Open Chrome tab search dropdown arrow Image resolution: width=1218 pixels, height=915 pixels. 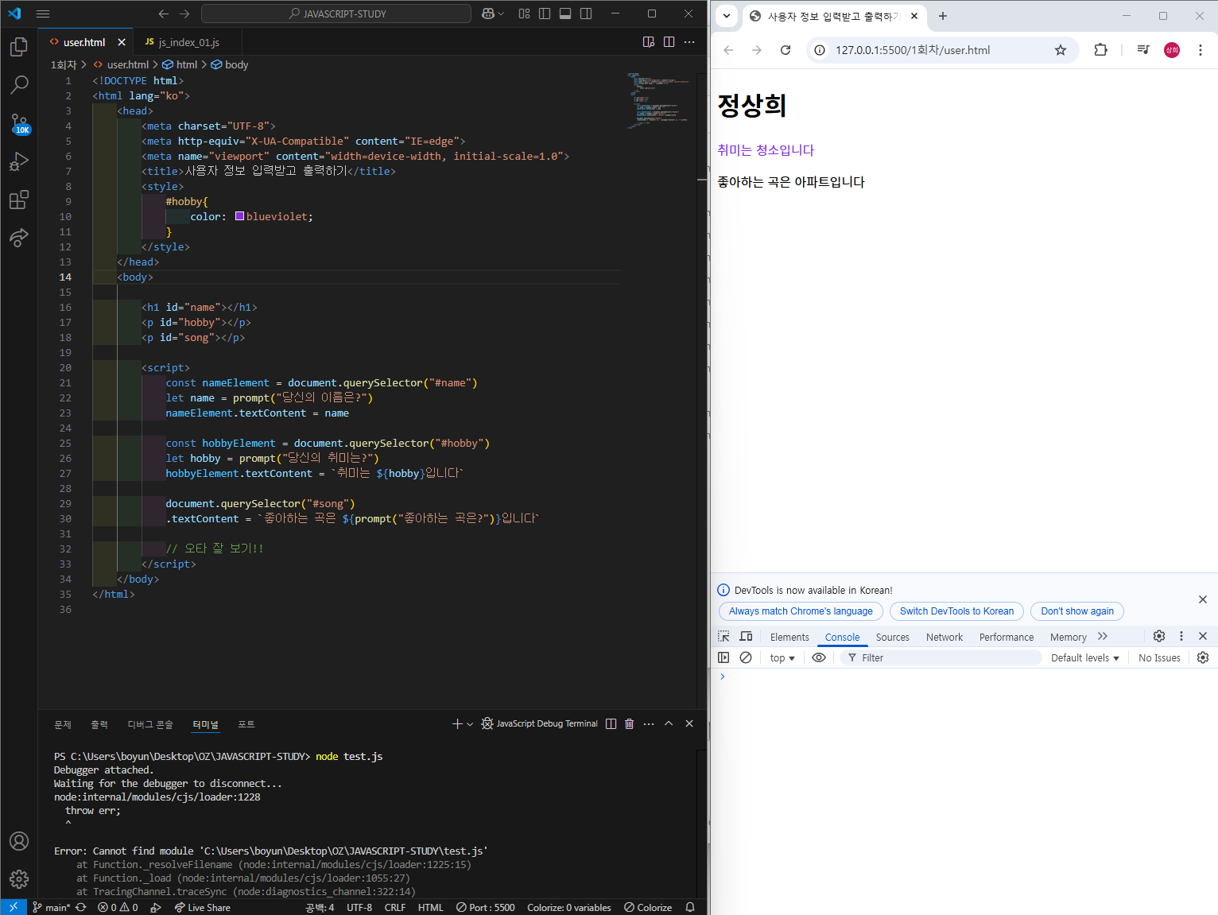coord(727,16)
